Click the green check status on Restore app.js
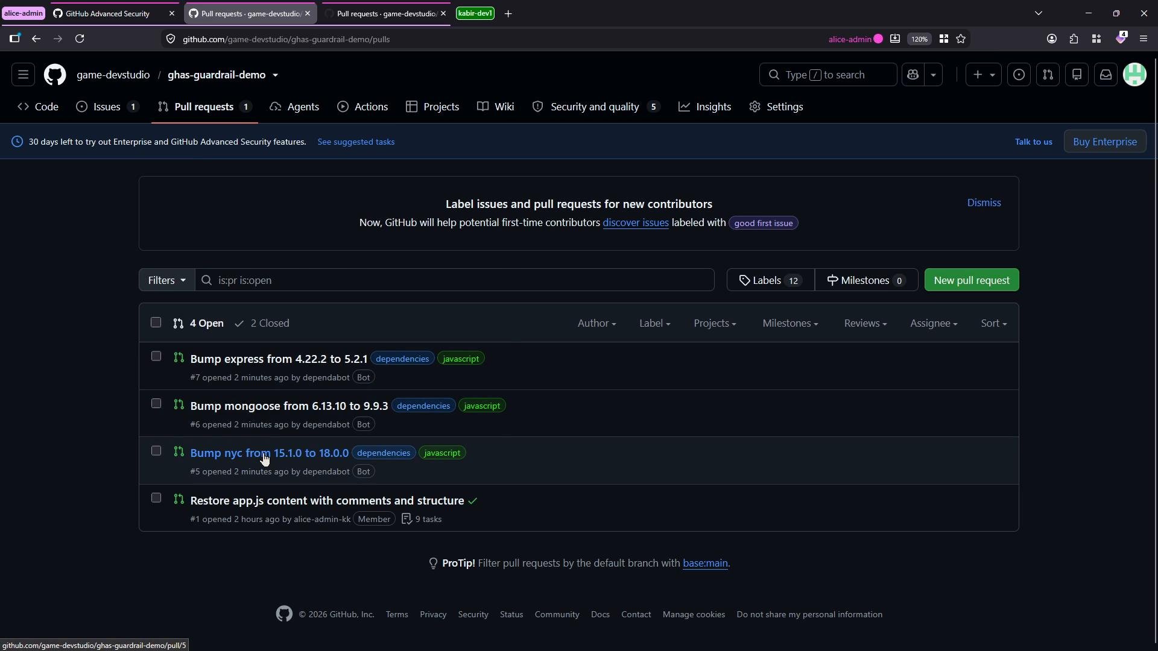The image size is (1158, 651). pyautogui.click(x=473, y=501)
